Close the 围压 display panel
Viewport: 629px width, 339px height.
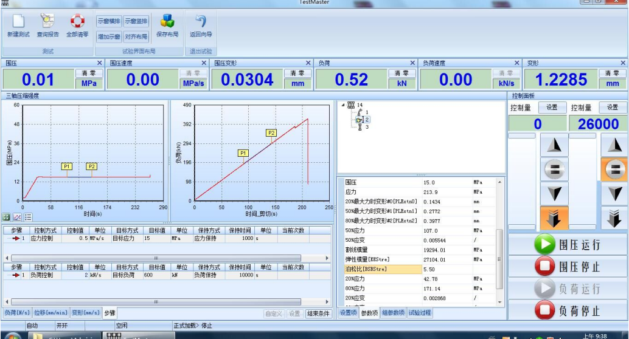coord(100,63)
